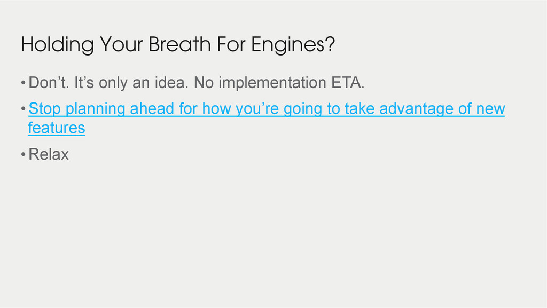Click the 'No implementation ETA.' sentence

(x=279, y=83)
